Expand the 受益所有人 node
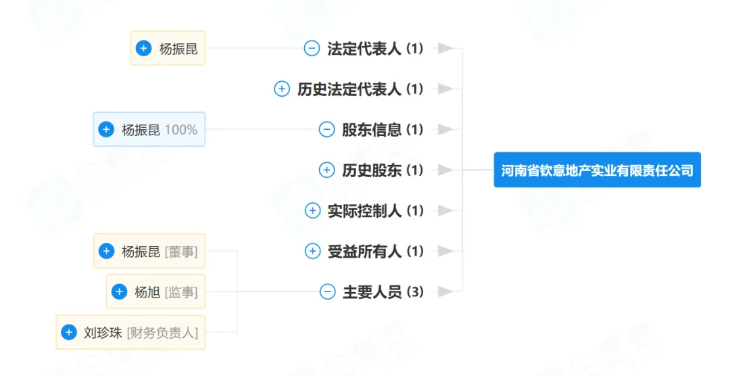 pyautogui.click(x=312, y=251)
